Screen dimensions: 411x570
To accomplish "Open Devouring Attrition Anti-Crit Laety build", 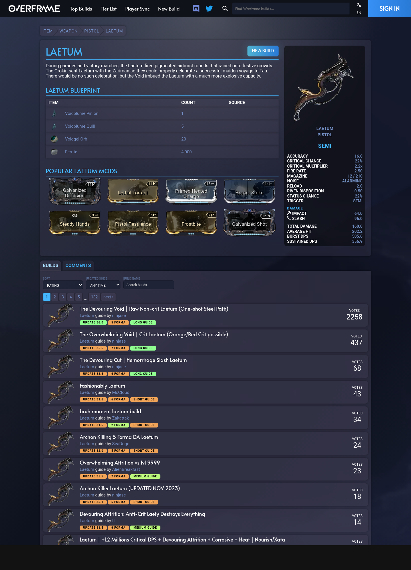I will 142,514.
